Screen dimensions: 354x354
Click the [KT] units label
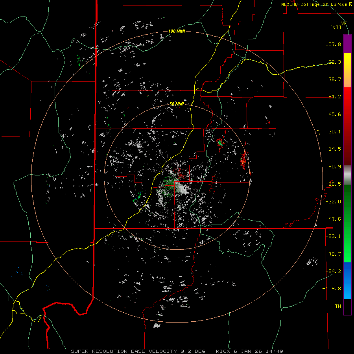coord(336,27)
